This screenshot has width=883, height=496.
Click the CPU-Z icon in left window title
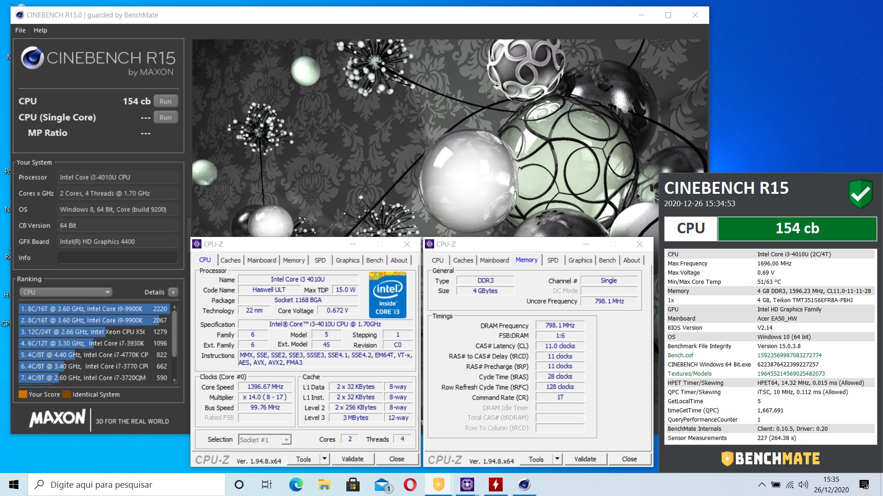[x=197, y=244]
